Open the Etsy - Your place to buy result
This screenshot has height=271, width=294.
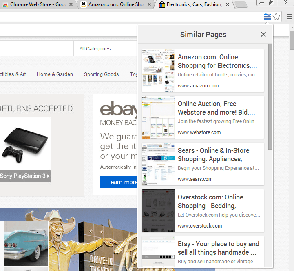tap(219, 248)
